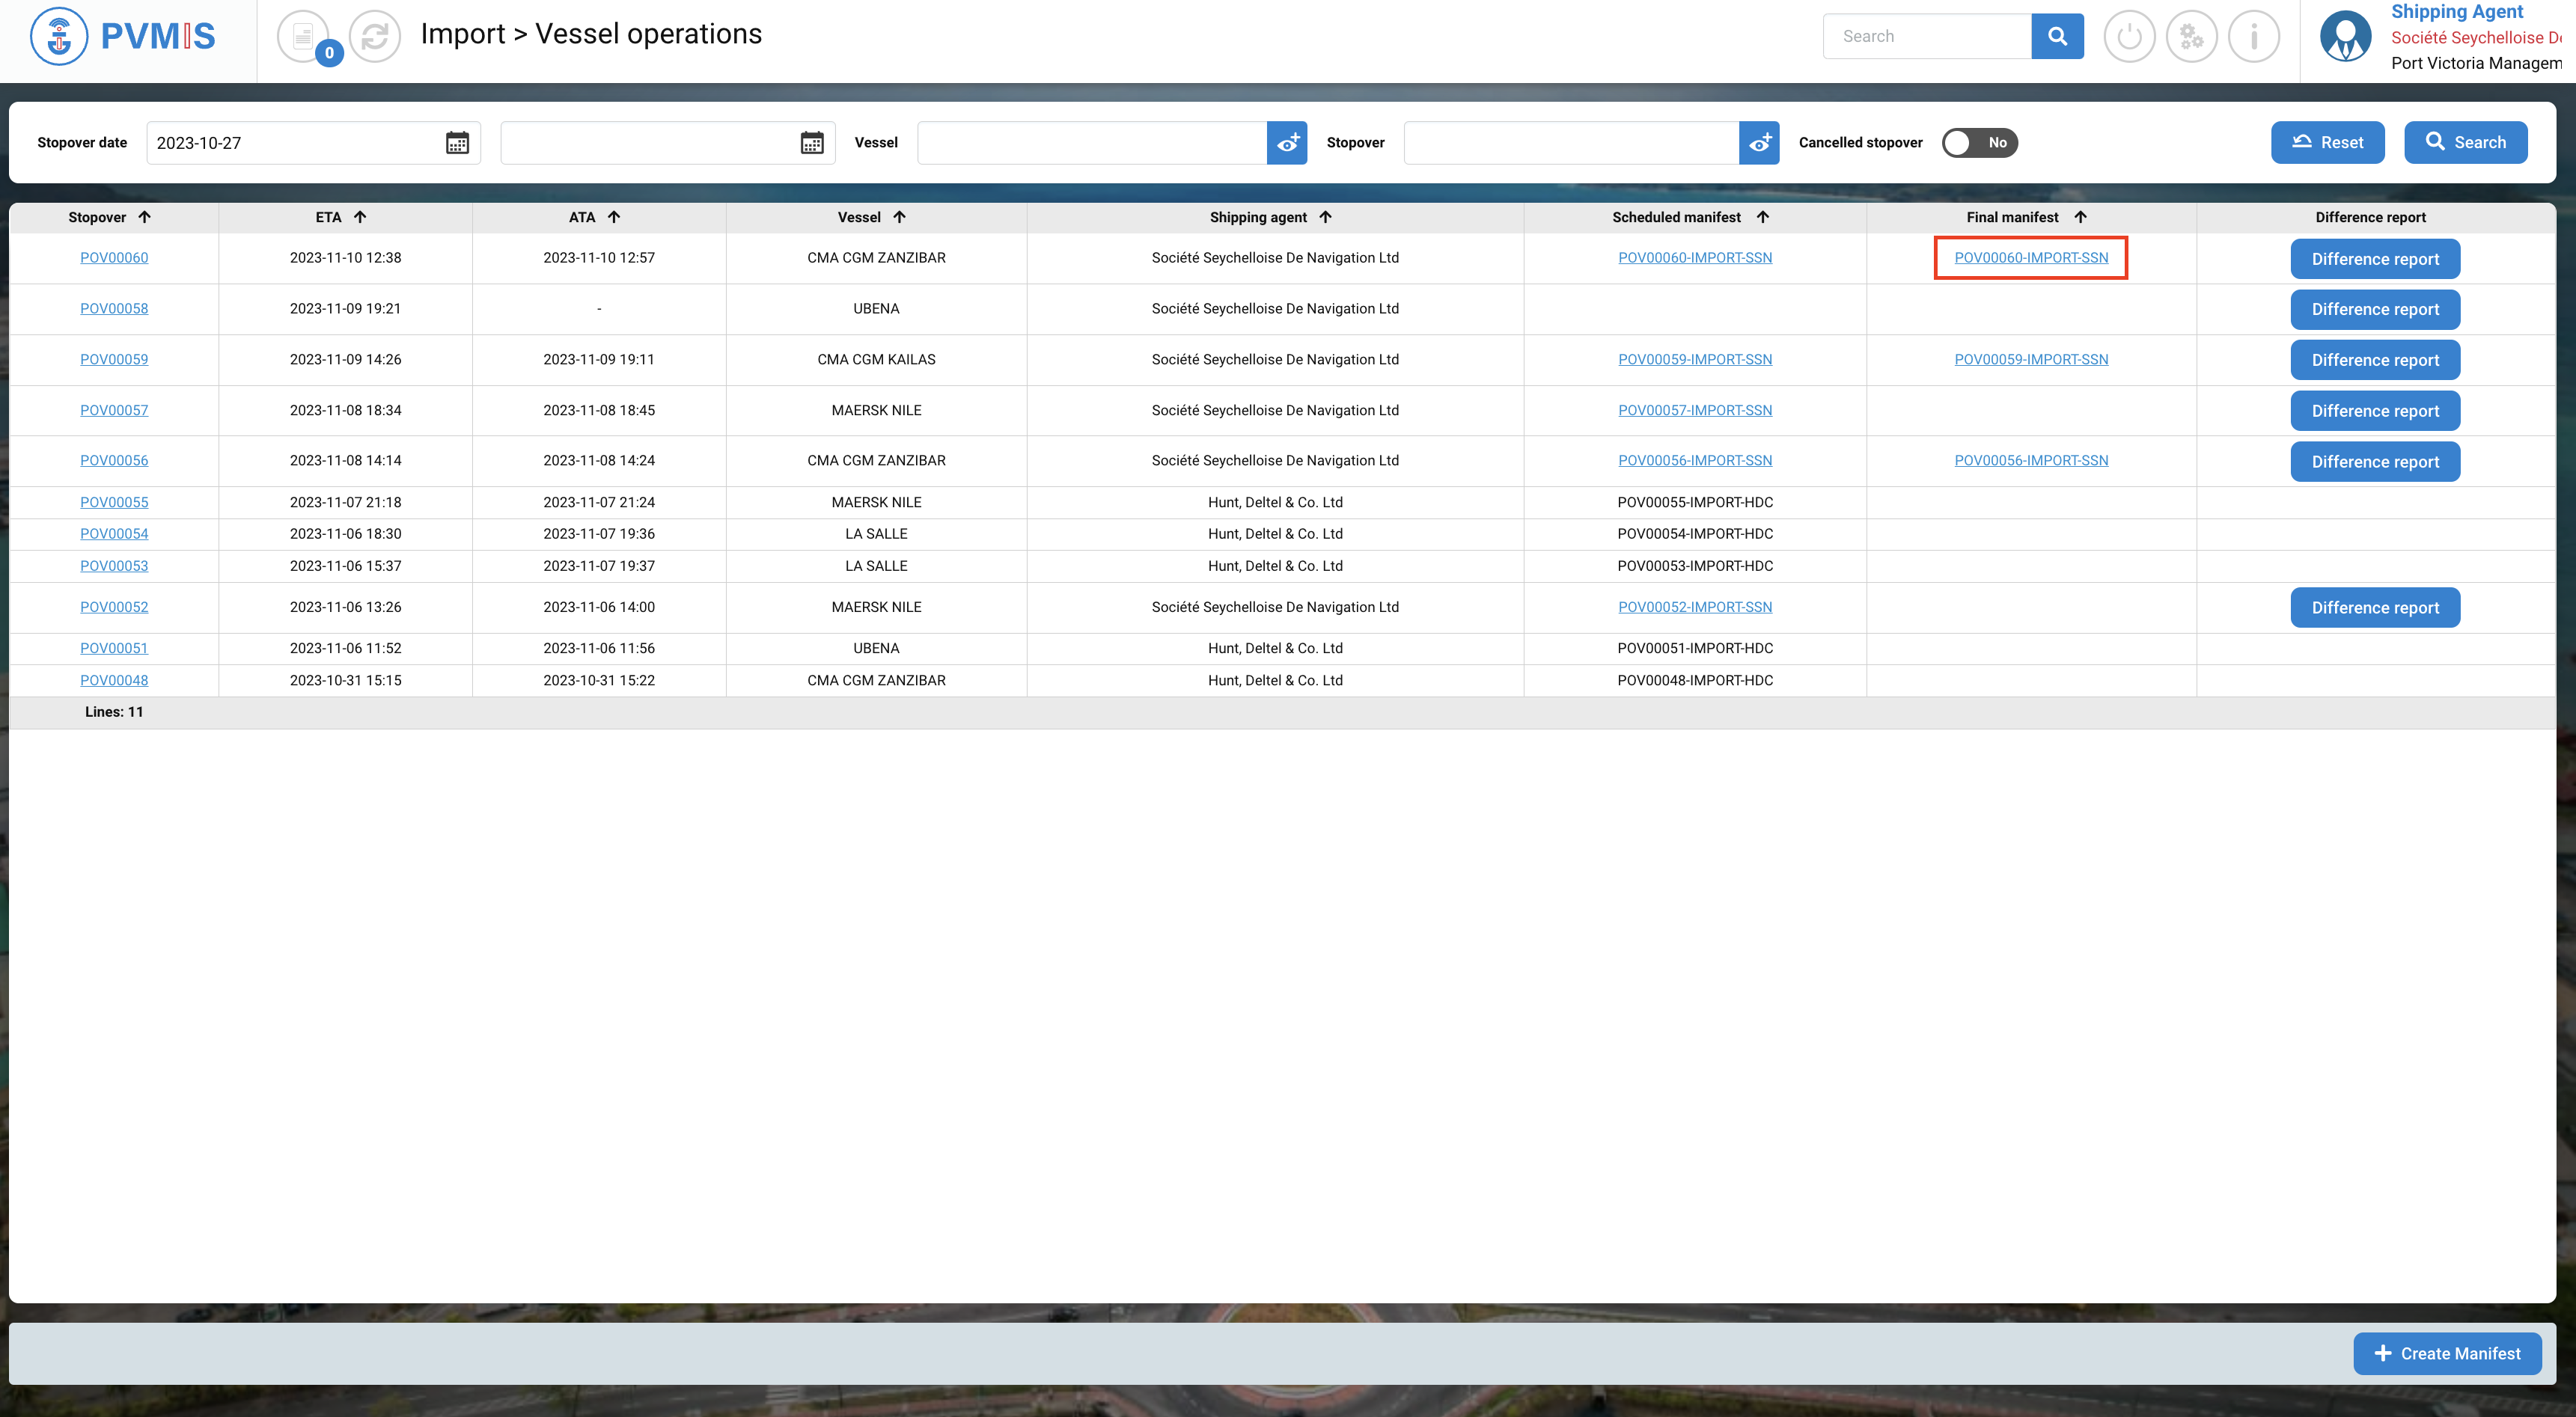Click the info icon in header

2253,36
